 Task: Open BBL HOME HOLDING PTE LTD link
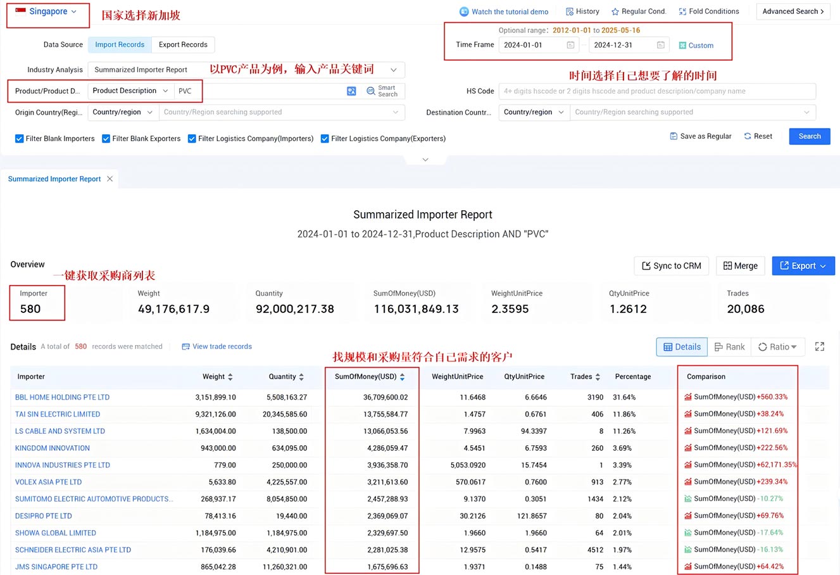[62, 398]
